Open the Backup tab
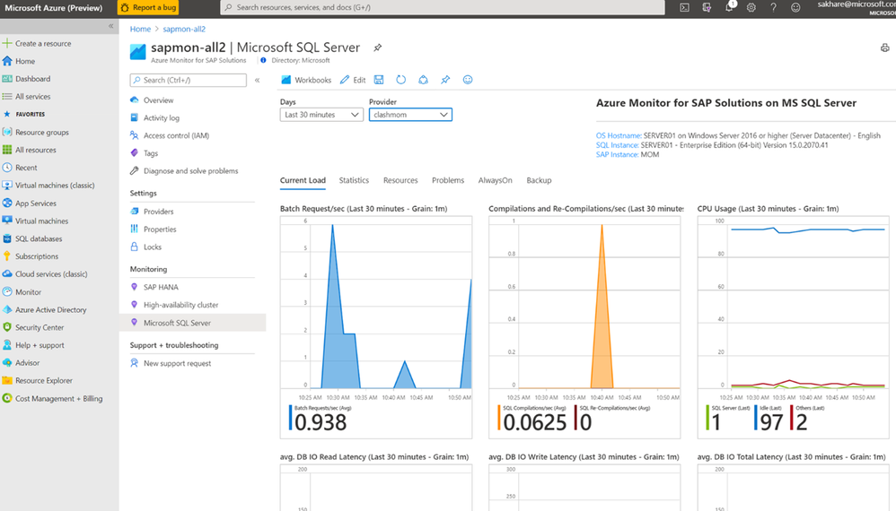This screenshot has height=511, width=896. tap(539, 180)
